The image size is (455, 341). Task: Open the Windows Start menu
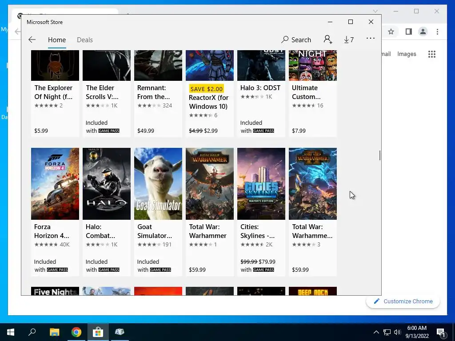pyautogui.click(x=11, y=332)
